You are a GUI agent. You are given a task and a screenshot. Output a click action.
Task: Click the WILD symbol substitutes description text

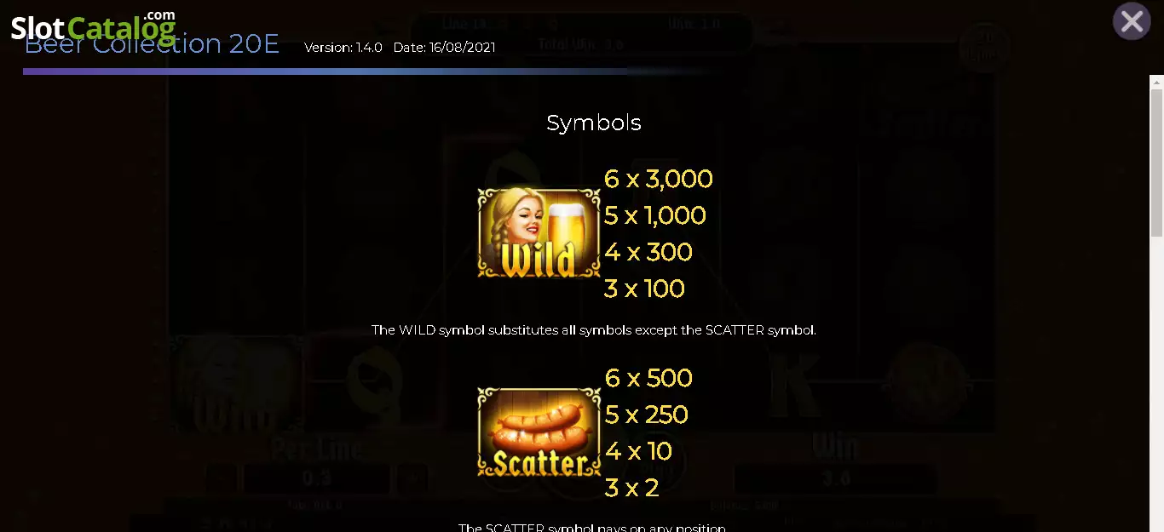(594, 330)
